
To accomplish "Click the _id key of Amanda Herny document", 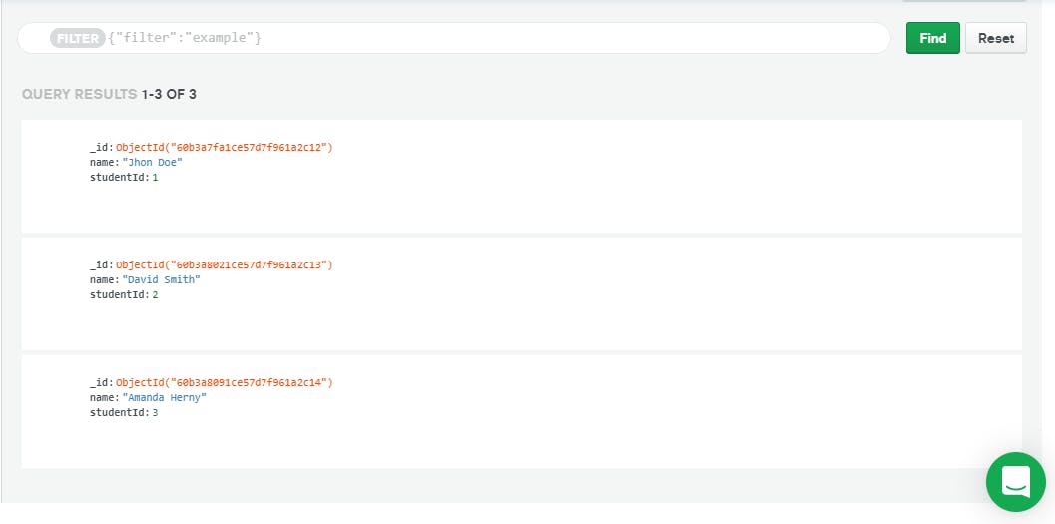I will pyautogui.click(x=100, y=382).
